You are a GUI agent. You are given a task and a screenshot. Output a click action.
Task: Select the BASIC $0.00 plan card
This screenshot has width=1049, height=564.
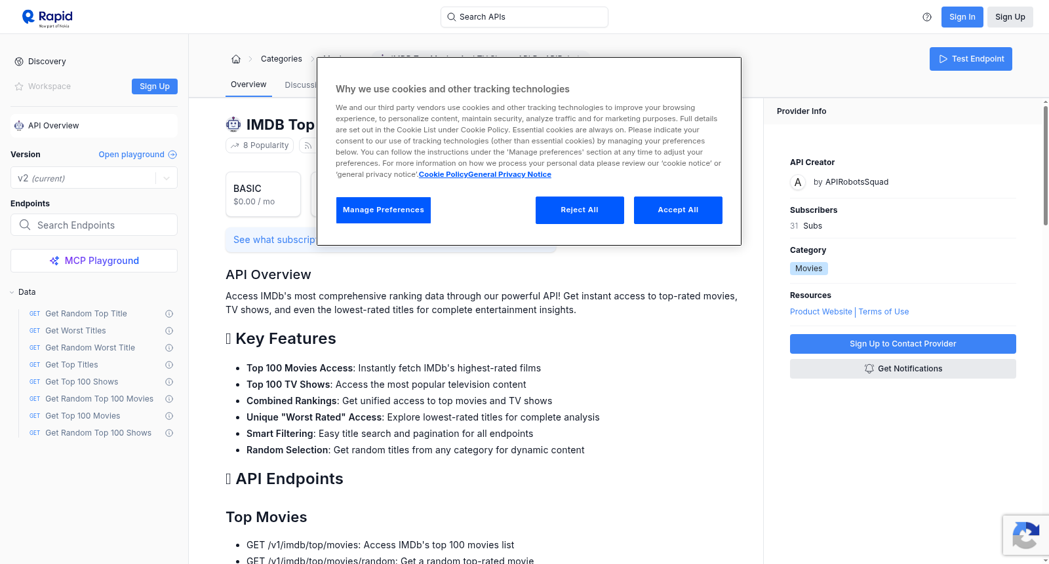263,195
